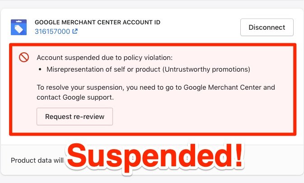This screenshot has height=183, width=304.
Task: Click the bullet point before Misrepresentation
Action: click(x=41, y=69)
